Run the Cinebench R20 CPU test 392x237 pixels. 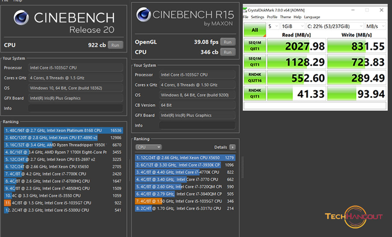click(x=115, y=45)
